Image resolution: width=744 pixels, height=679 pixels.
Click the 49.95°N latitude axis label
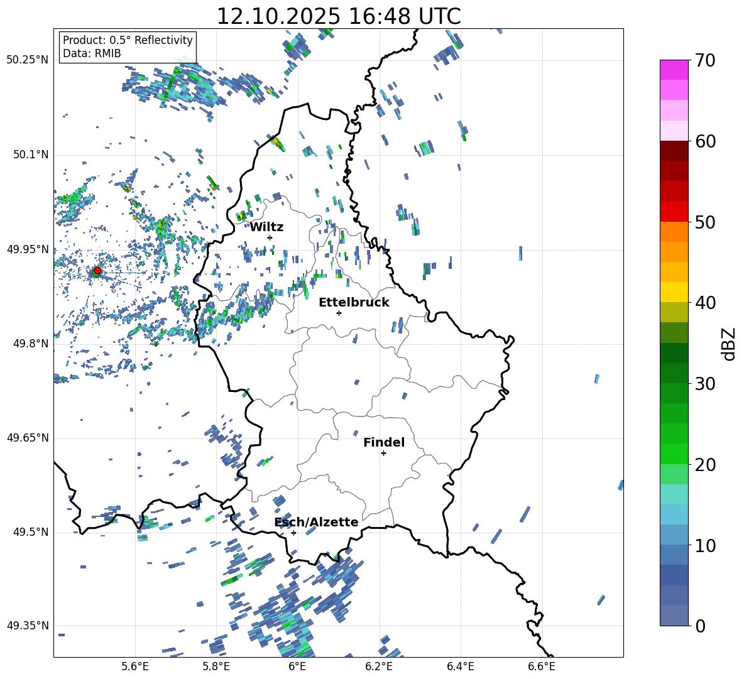point(28,249)
